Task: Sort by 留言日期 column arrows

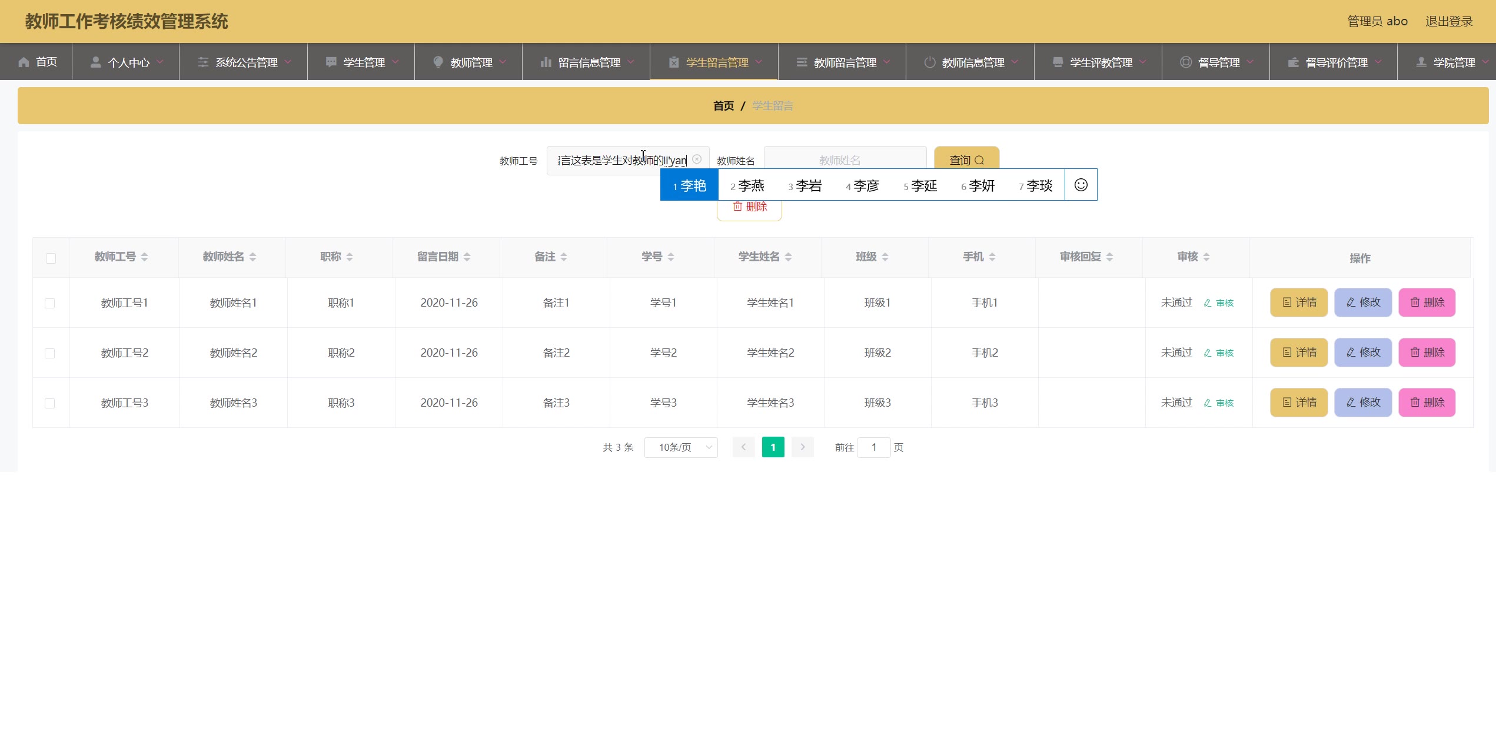Action: [x=467, y=257]
